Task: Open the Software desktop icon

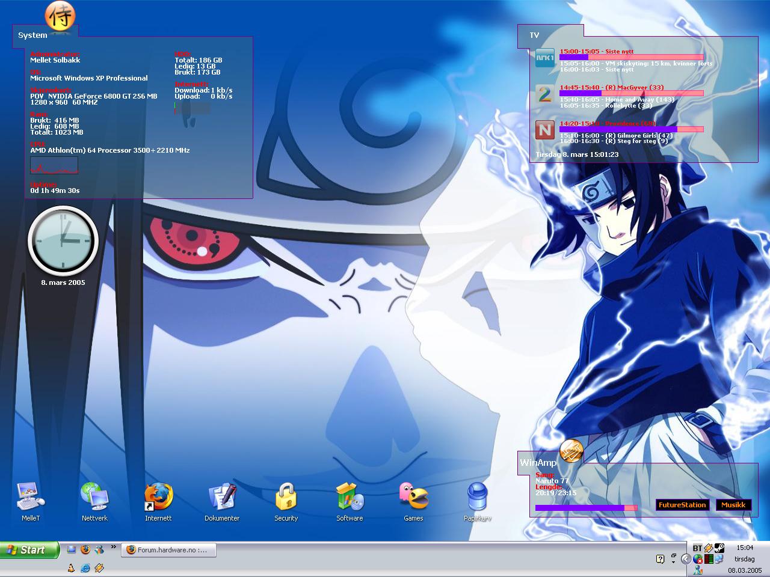Action: 350,502
